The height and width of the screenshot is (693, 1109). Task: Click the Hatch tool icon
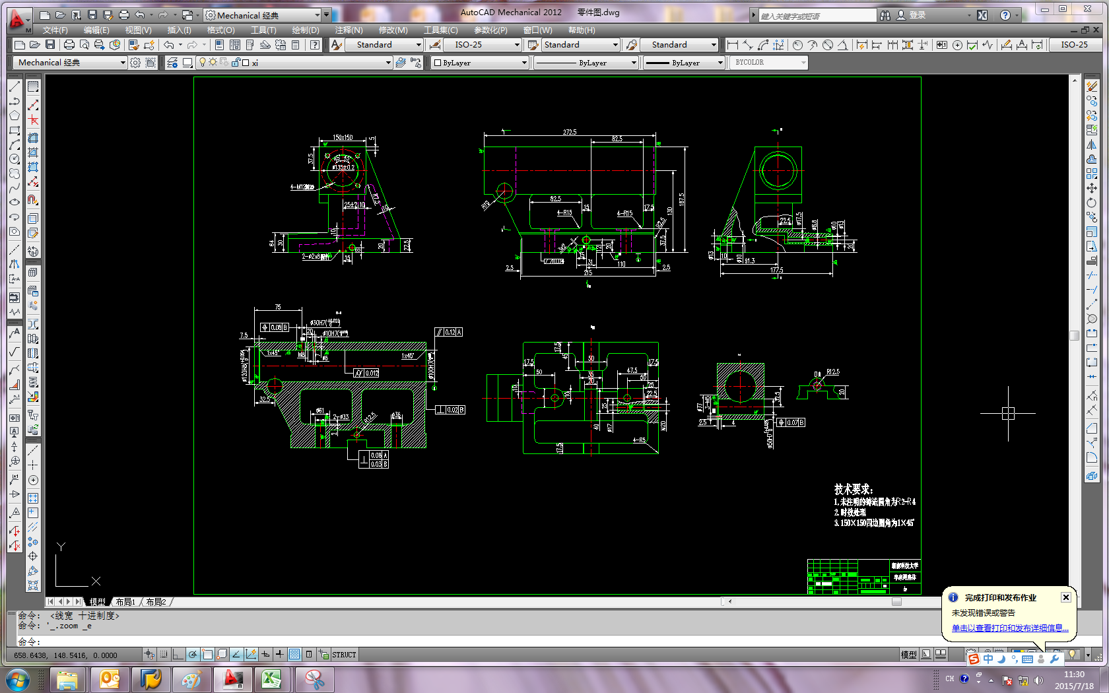32,87
